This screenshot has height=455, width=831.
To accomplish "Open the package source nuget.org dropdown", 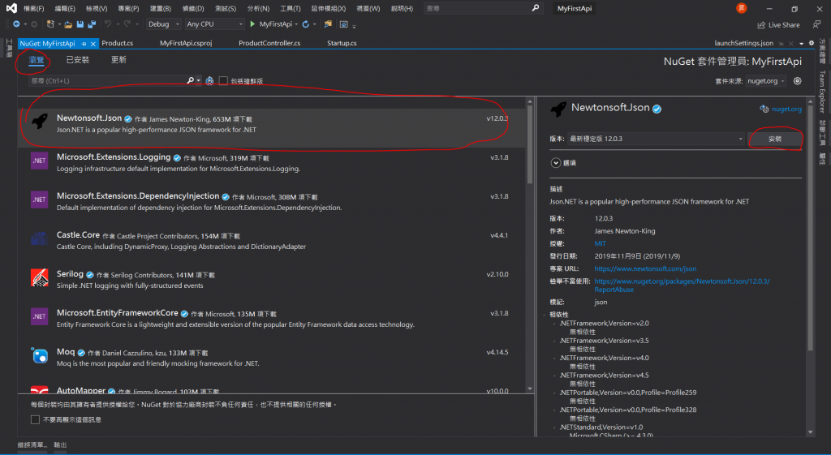I will 766,81.
